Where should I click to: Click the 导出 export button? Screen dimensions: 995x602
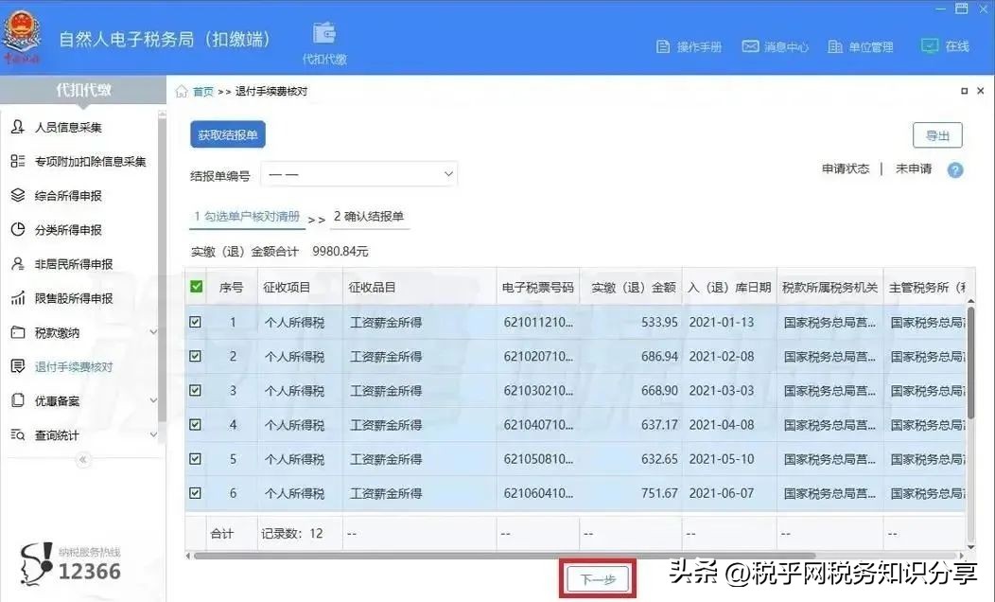(936, 135)
